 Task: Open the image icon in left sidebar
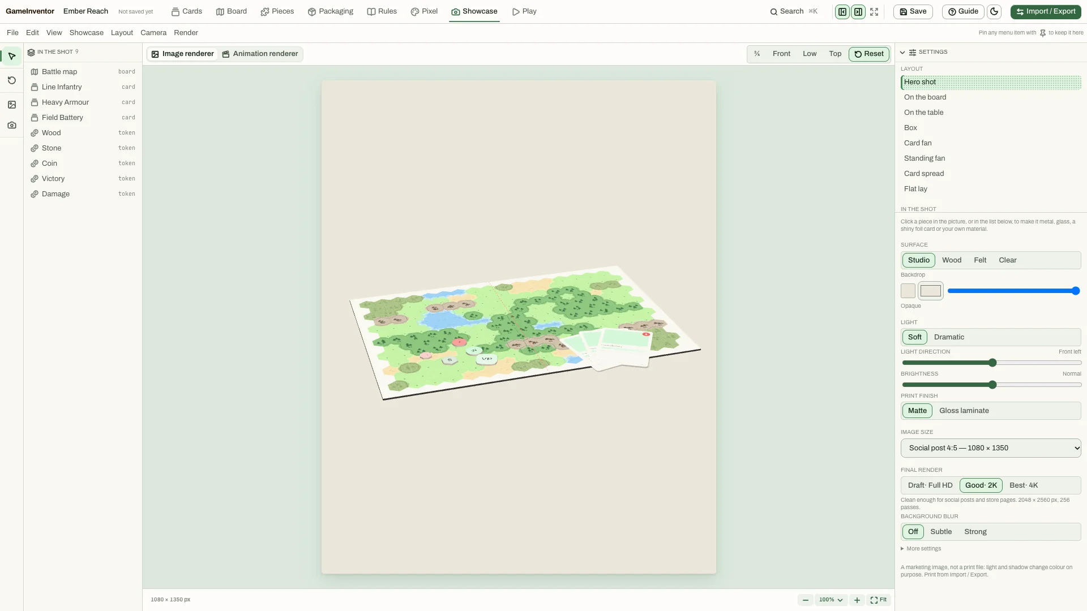(12, 105)
